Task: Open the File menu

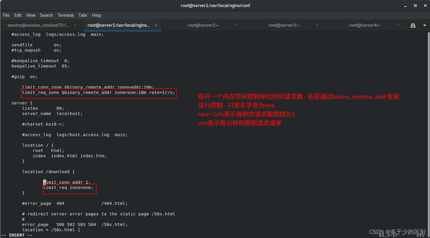Action: (x=6, y=15)
